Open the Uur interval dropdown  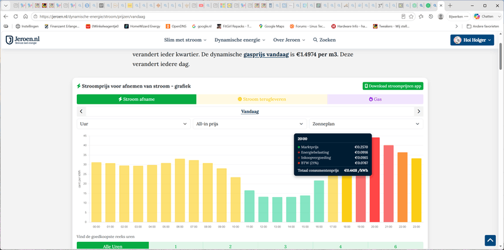[x=134, y=123]
